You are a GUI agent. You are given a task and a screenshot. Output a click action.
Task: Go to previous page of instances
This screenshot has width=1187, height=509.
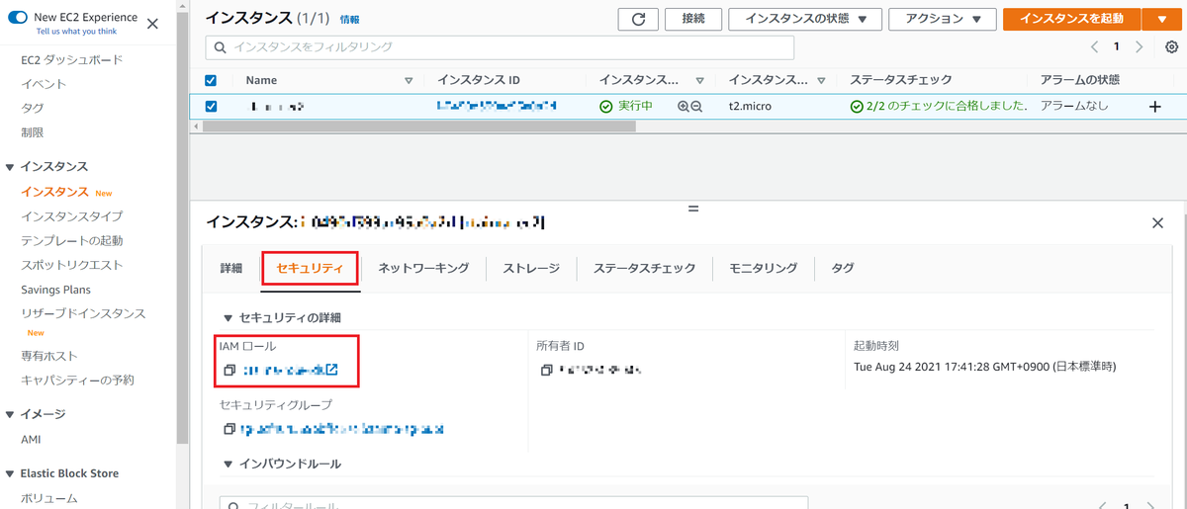coord(1094,46)
